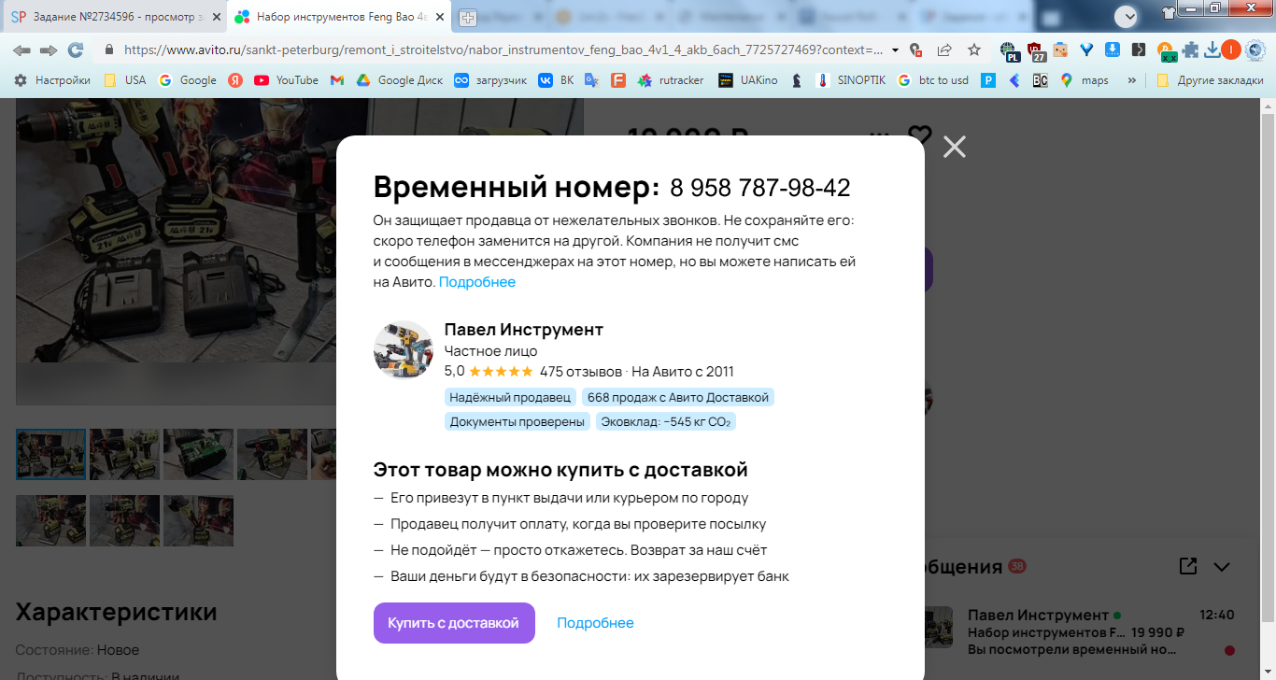Open the Подробнее link about the temporary number
1276x680 pixels.
tap(477, 282)
